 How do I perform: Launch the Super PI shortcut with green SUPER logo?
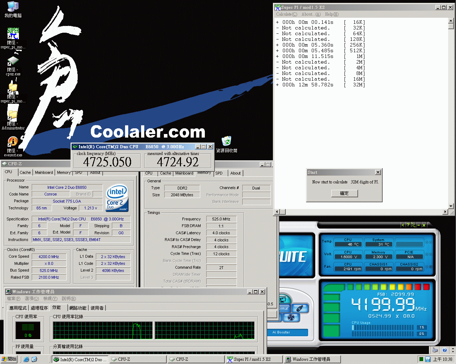pos(13,38)
